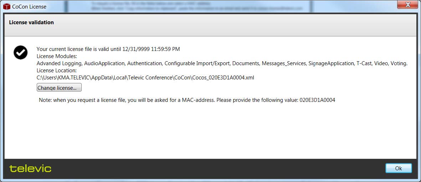Click the black validation checkmark icon

click(21, 52)
